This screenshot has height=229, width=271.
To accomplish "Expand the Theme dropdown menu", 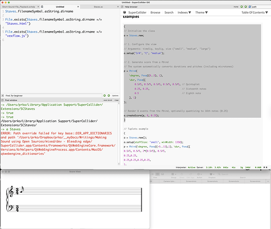I will (x=201, y=12).
